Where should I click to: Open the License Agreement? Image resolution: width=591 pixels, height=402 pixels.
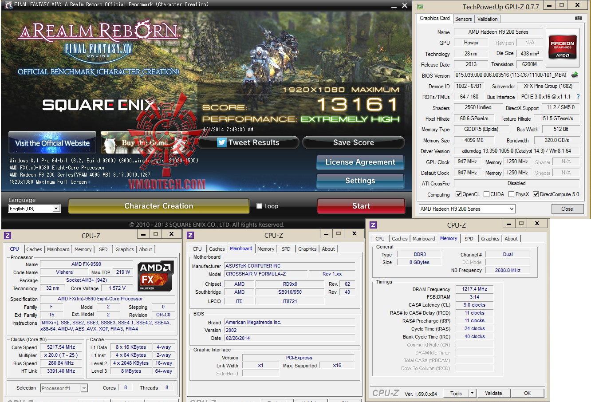(x=360, y=162)
